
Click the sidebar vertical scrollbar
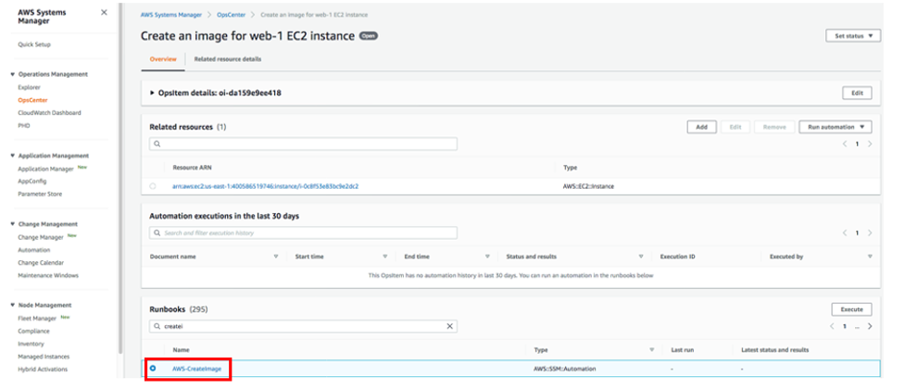tap(120, 179)
